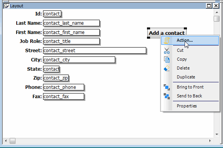Image resolution: width=223 pixels, height=148 pixels.
Task: Click the horizontal scrollbar left arrow
Action: pos(6,141)
